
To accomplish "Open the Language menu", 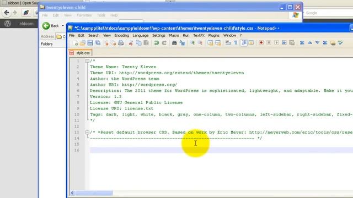I will (141, 35).
